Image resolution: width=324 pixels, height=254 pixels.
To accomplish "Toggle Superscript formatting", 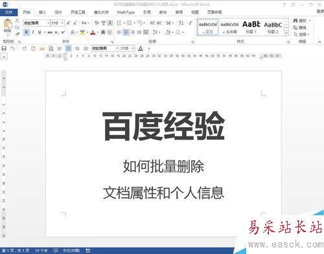I will [x=63, y=32].
